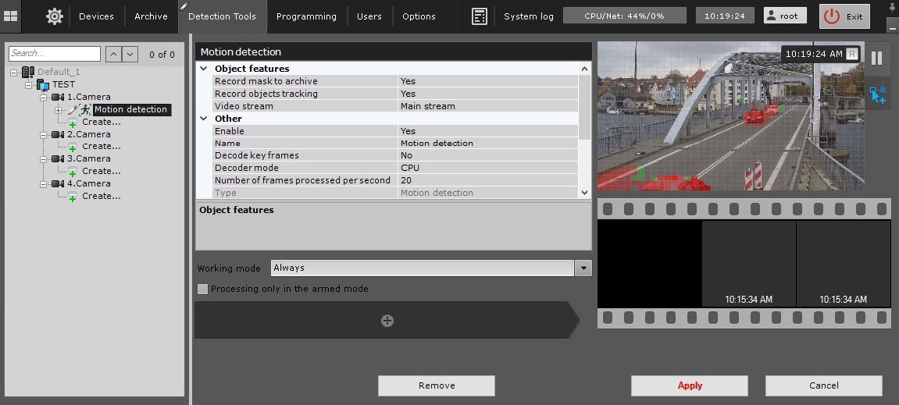
Task: Click the add rule plus icon
Action: click(x=387, y=321)
